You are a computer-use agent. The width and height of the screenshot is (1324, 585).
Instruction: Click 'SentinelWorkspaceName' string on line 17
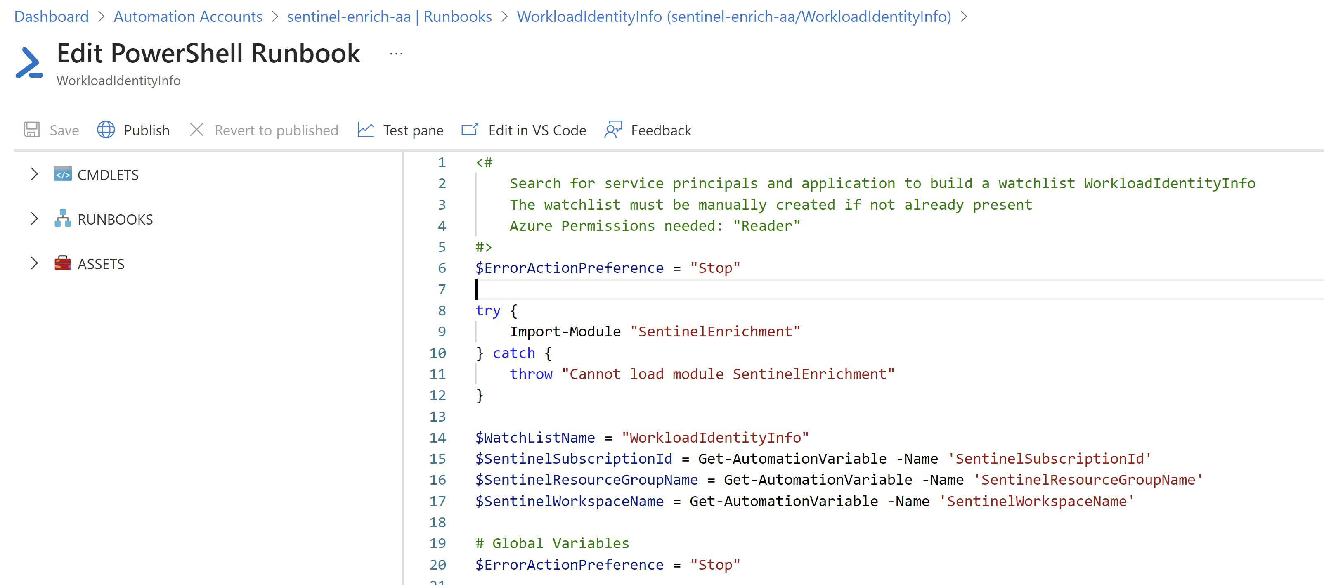(1037, 501)
